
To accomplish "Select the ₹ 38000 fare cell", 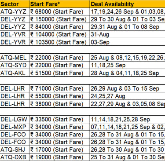I will [59, 104].
